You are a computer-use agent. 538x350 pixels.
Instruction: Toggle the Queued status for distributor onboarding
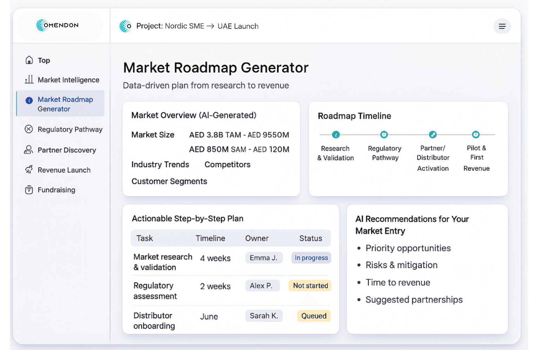(313, 316)
